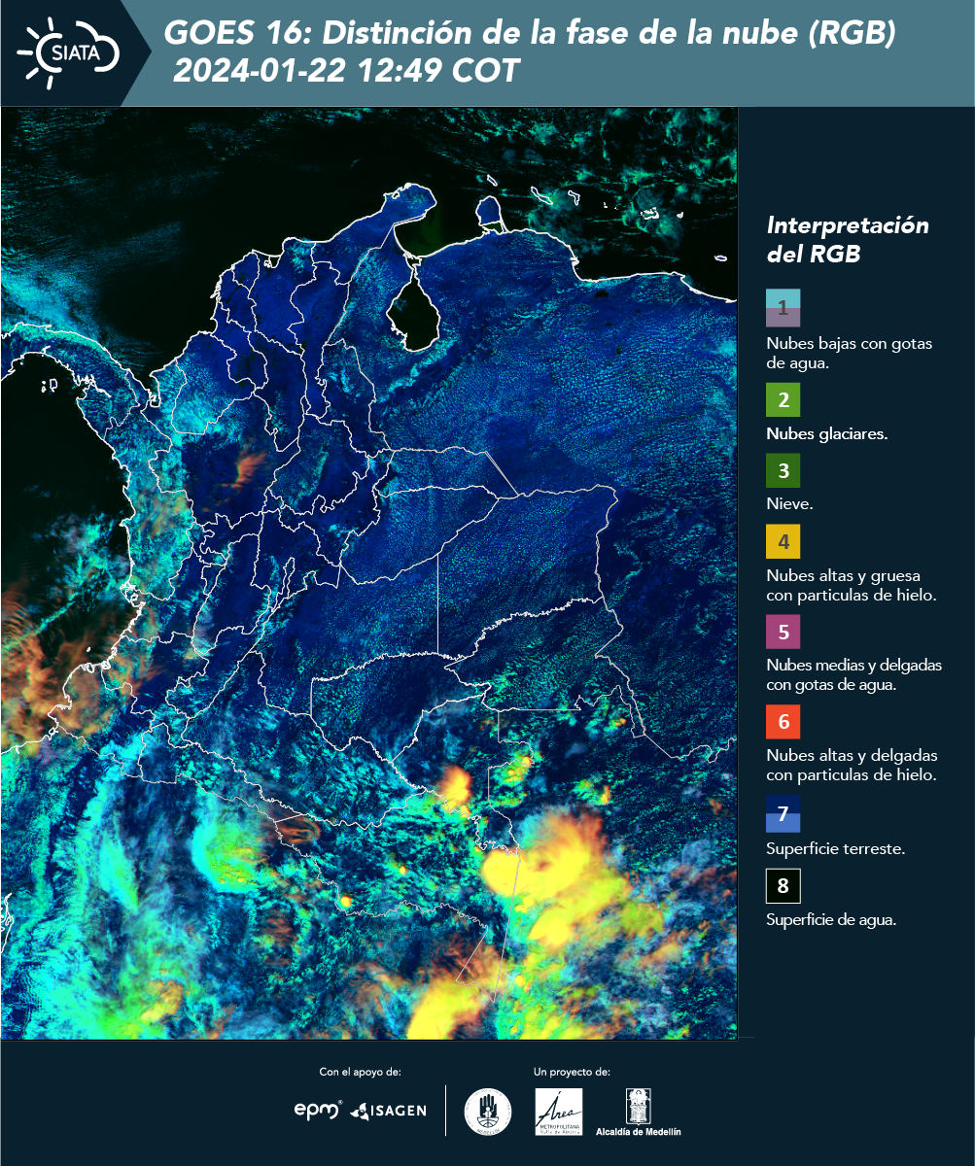
Task: Click the 'Con el apoyo de:' text
Action: [x=360, y=1072]
